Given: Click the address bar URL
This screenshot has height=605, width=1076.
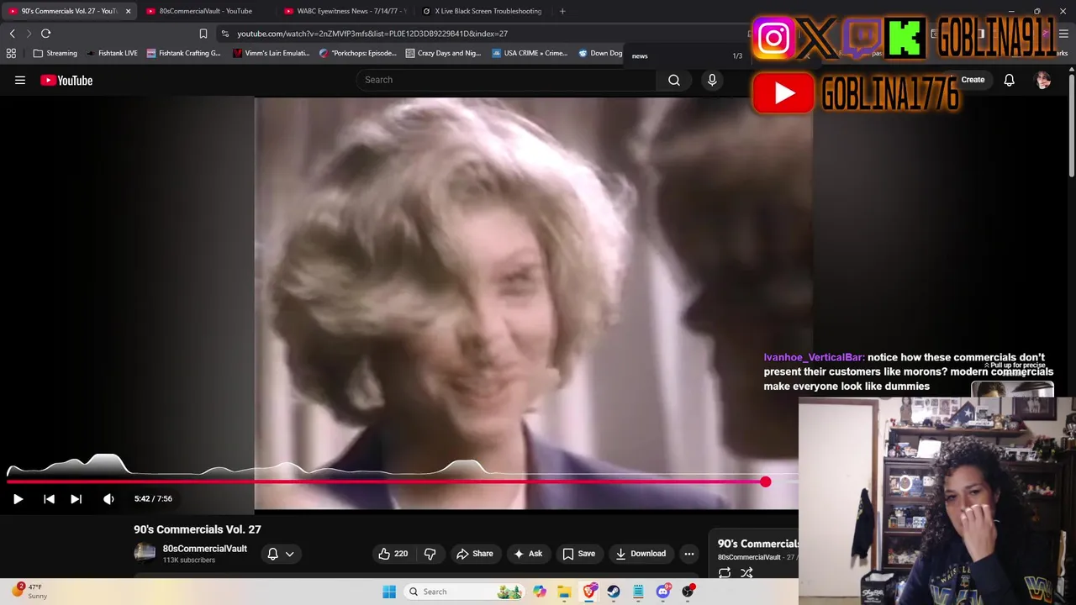Looking at the screenshot, I should 372,34.
